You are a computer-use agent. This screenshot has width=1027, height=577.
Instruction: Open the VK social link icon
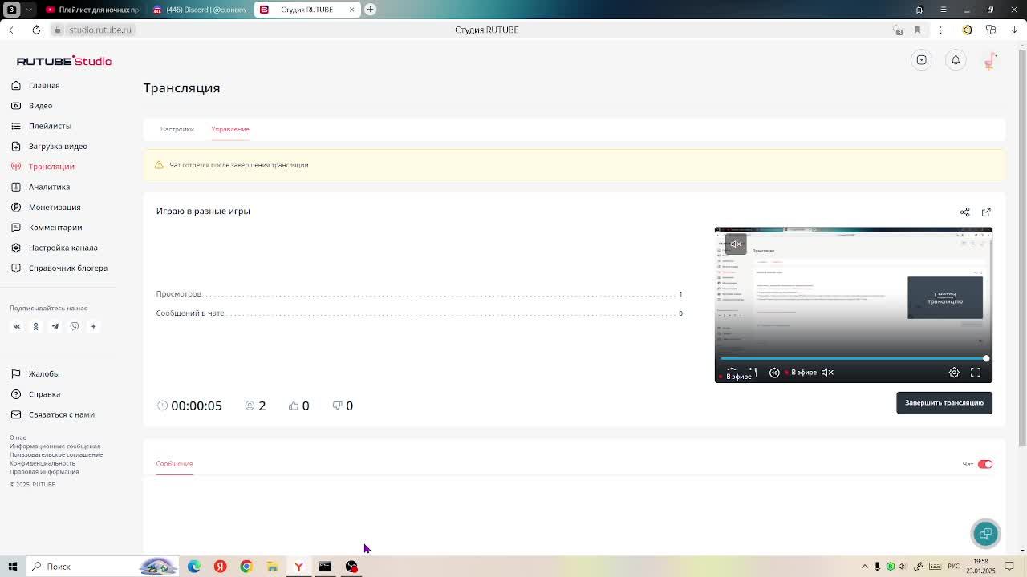tap(16, 326)
